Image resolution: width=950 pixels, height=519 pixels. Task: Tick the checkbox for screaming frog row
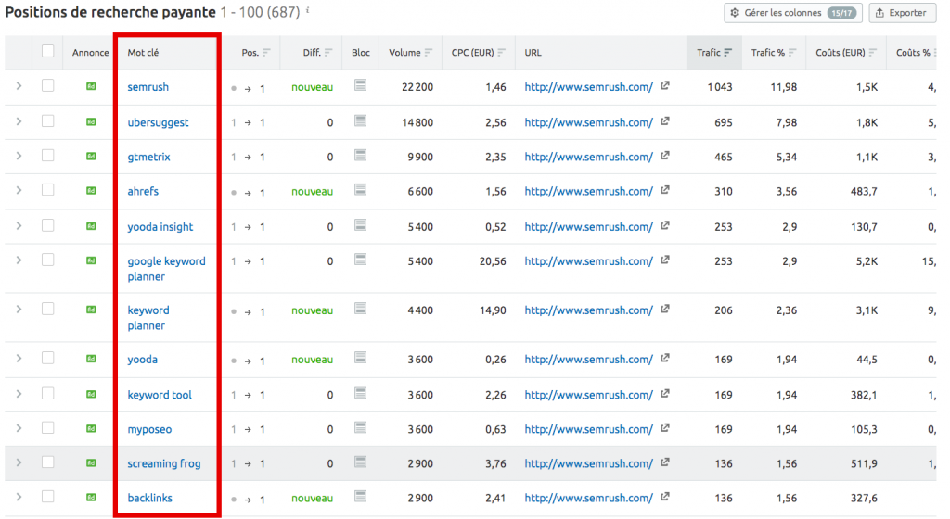pos(48,462)
